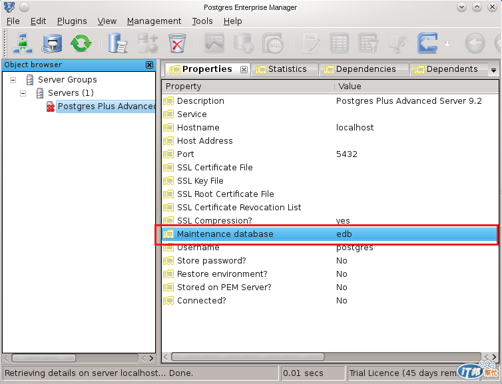Select the Host Address property row
502x384 pixels.
tap(330, 141)
